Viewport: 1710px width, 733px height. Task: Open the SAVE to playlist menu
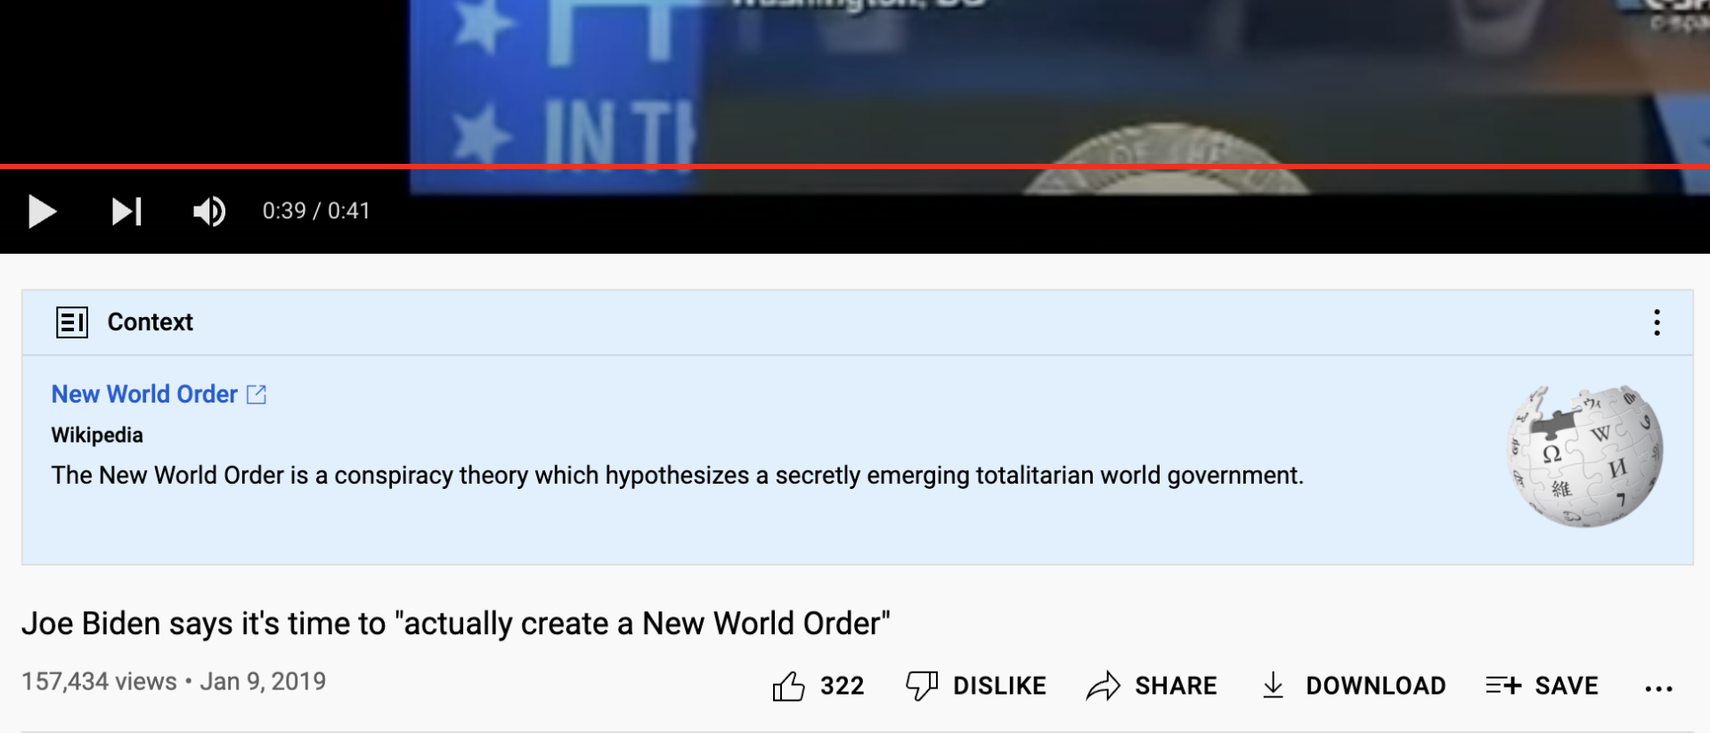coord(1567,686)
